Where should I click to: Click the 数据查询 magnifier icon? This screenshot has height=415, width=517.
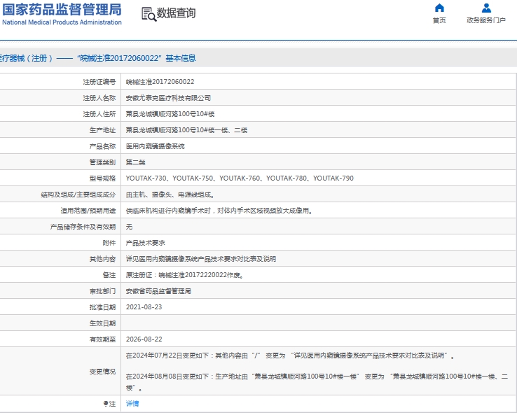click(x=149, y=15)
